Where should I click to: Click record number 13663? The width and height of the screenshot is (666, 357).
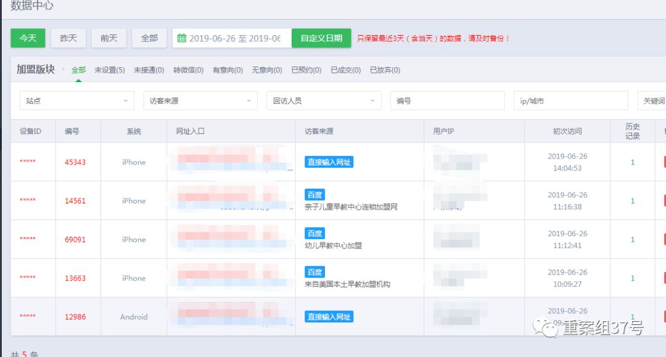pos(75,278)
